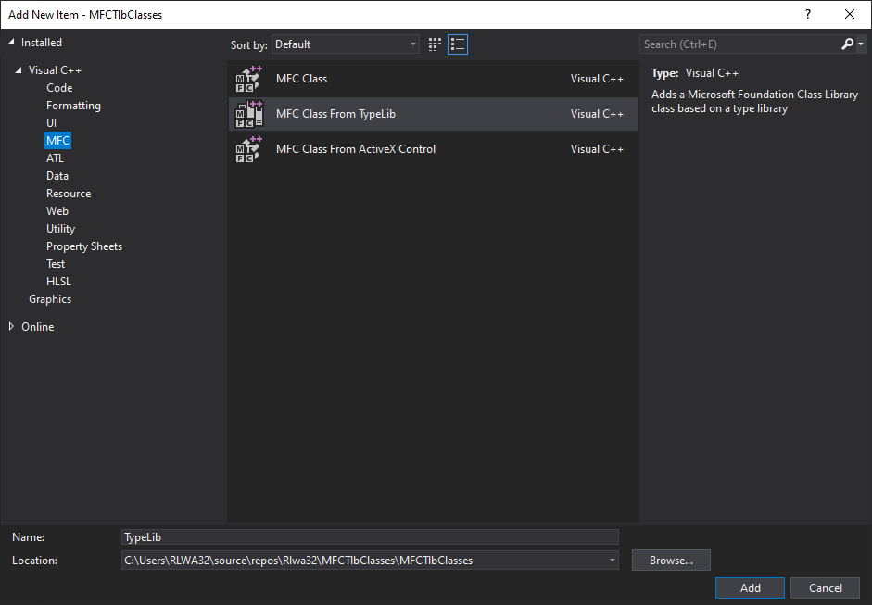Select the Property Sheets category
Viewport: 872px width, 605px height.
[x=84, y=246]
